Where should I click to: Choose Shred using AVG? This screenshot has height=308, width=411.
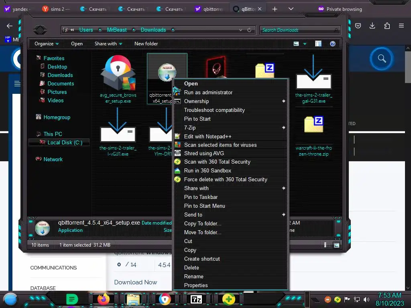click(x=231, y=153)
